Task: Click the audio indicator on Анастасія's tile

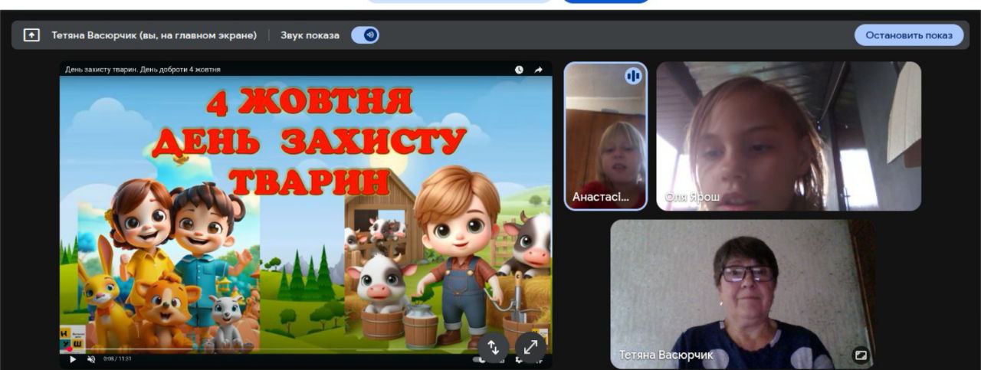Action: coord(633,76)
